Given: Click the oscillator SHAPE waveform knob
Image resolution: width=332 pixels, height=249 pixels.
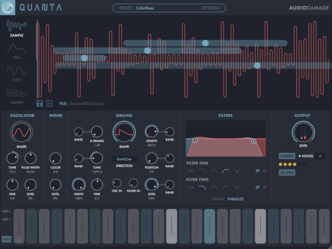Looking at the screenshot, I should (x=21, y=132).
